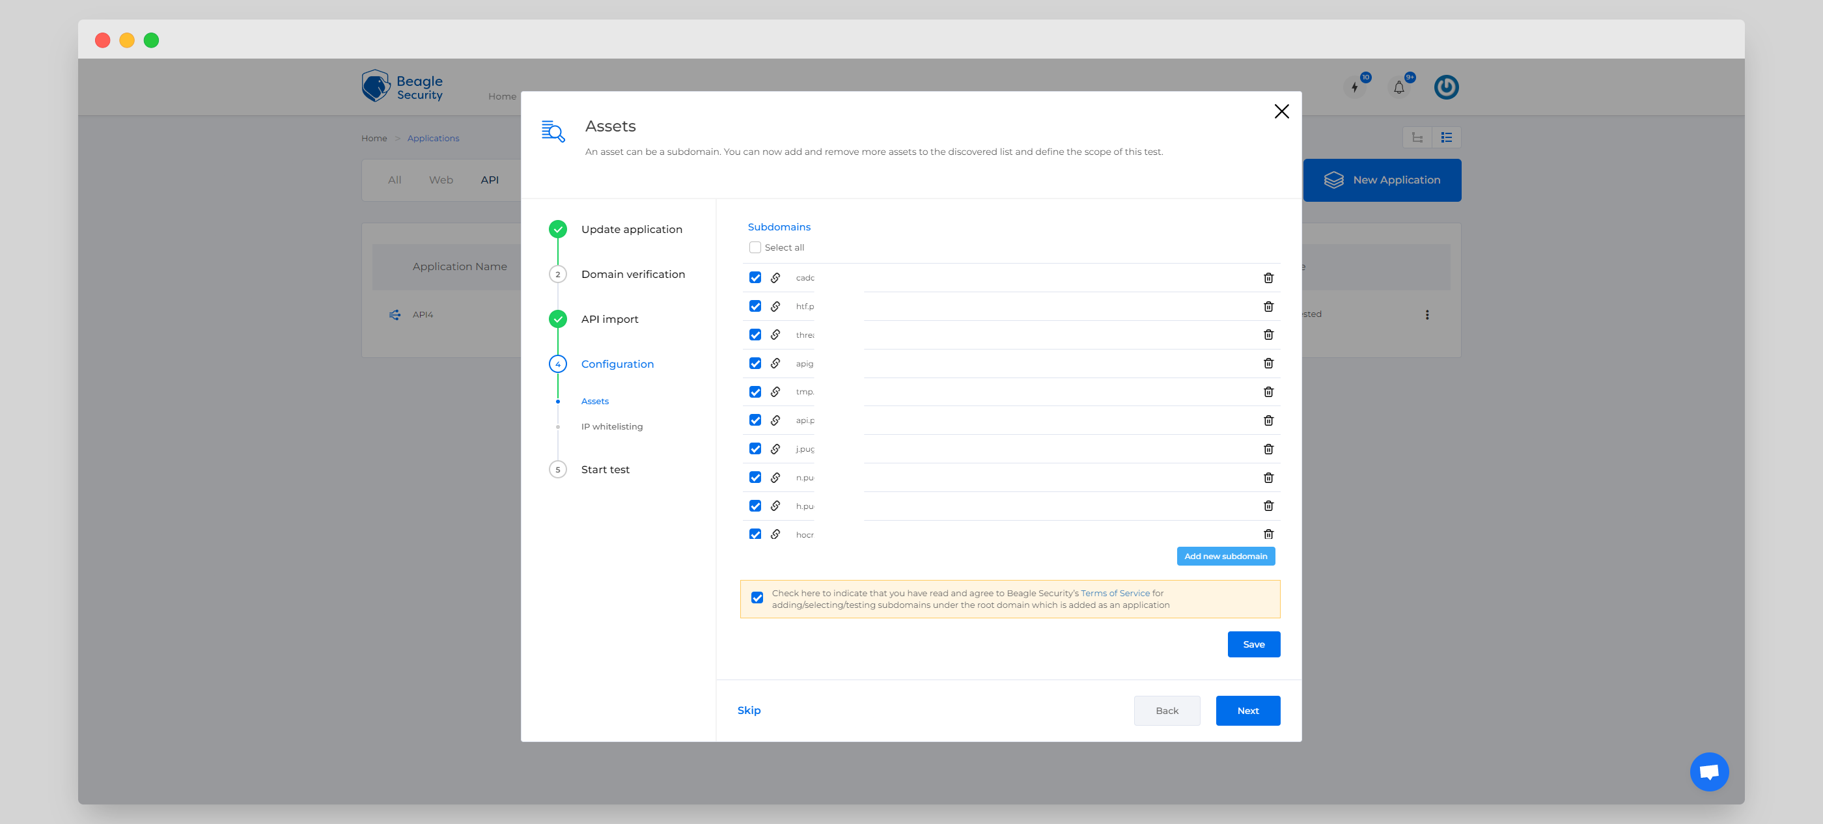Toggle the Select all checkbox
The height and width of the screenshot is (824, 1823).
[x=755, y=247]
